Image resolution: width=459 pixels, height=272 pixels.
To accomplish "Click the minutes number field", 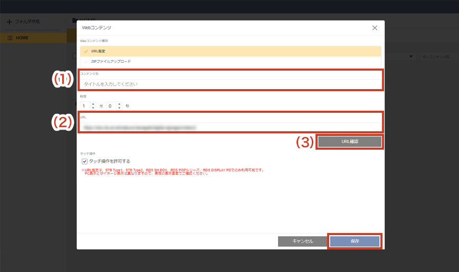I will pos(85,106).
